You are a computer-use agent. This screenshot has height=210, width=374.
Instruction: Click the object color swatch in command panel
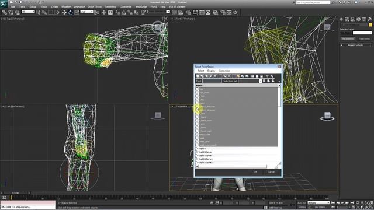(370, 25)
